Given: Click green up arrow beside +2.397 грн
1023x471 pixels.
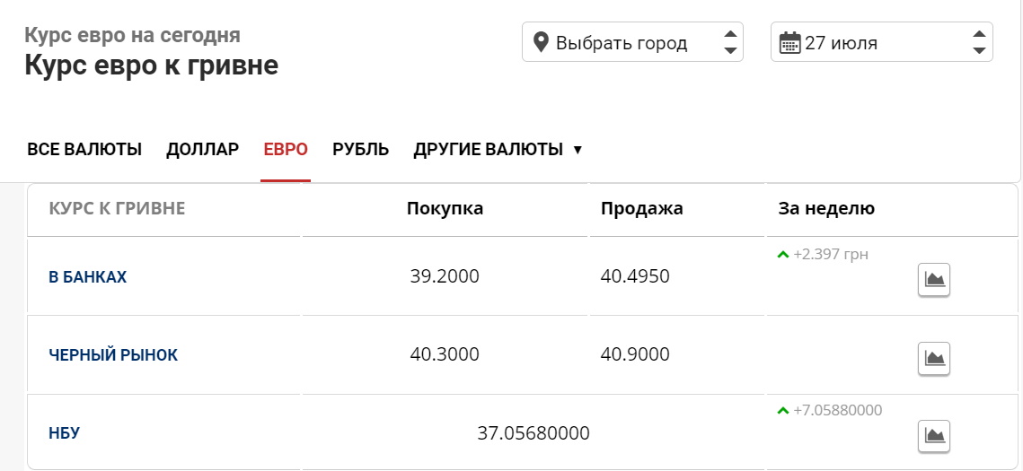Looking at the screenshot, I should click(782, 255).
